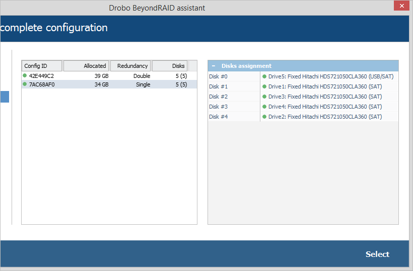Image resolution: width=413 pixels, height=271 pixels.
Task: Sort by Redundancy column header
Action: pyautogui.click(x=130, y=66)
